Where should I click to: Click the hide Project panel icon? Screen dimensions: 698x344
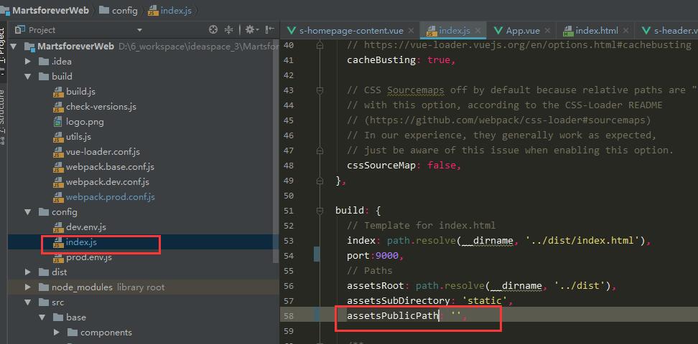[x=270, y=30]
